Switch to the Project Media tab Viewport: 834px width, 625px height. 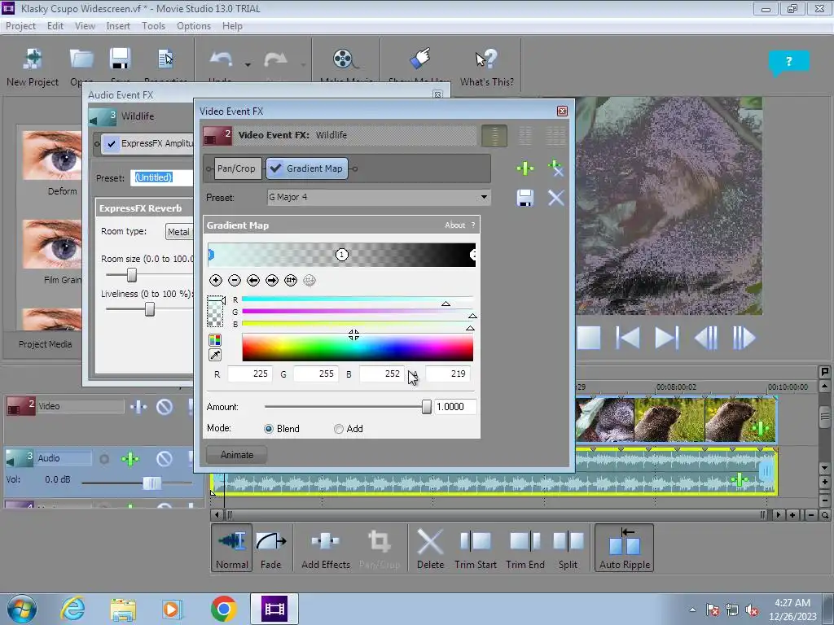pos(46,344)
